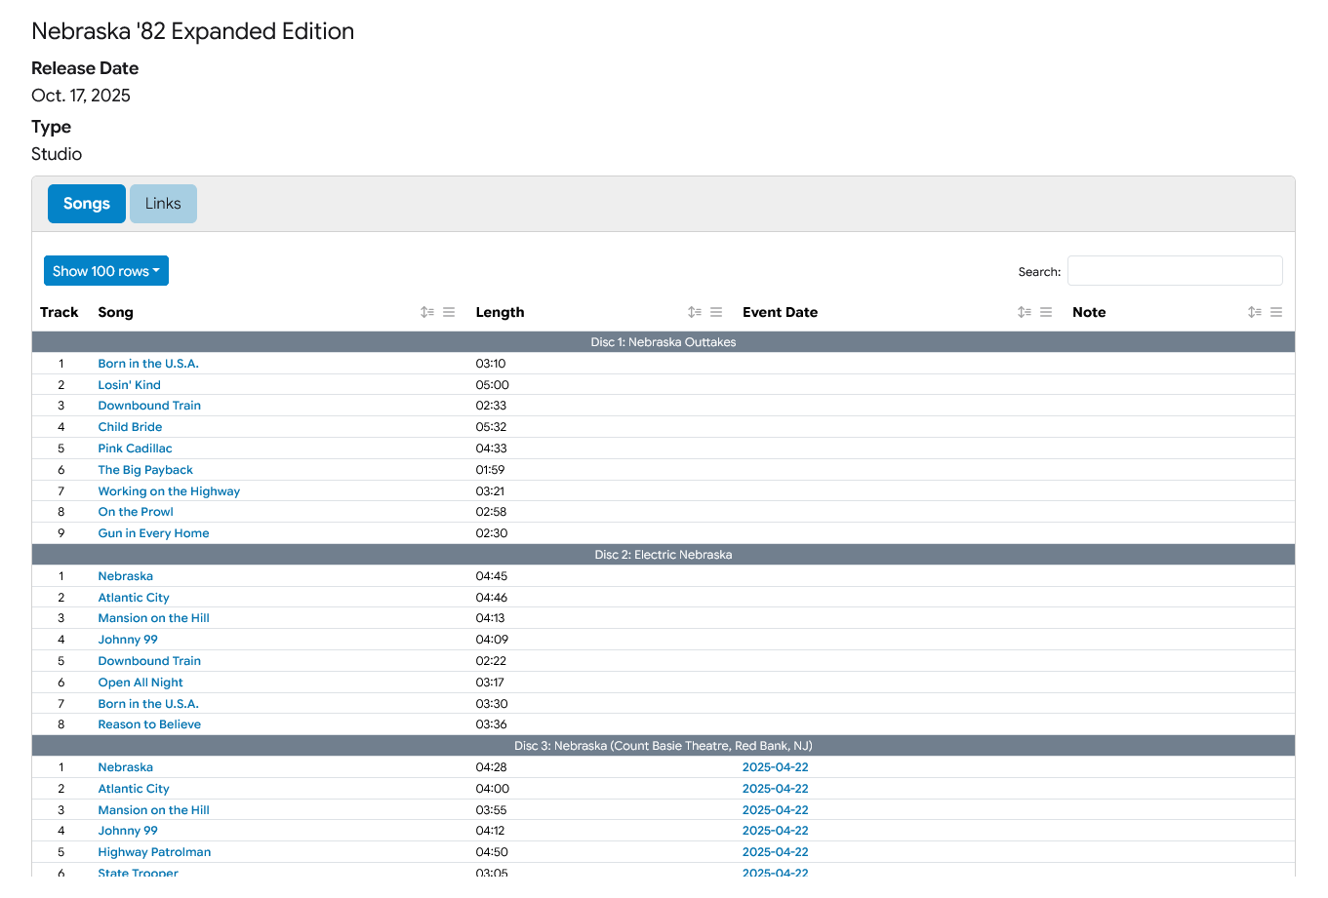Click the sort icon in Song column
This screenshot has width=1328, height=898.
[427, 312]
